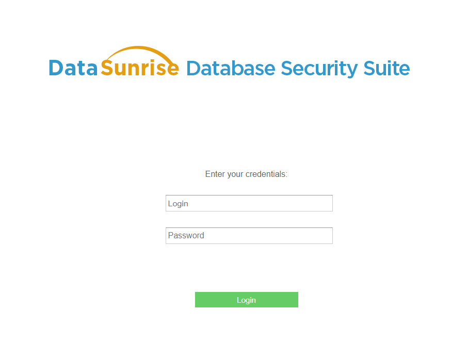Screen dimensions: 467x343
Task: Focus the Login username field
Action: [249, 203]
